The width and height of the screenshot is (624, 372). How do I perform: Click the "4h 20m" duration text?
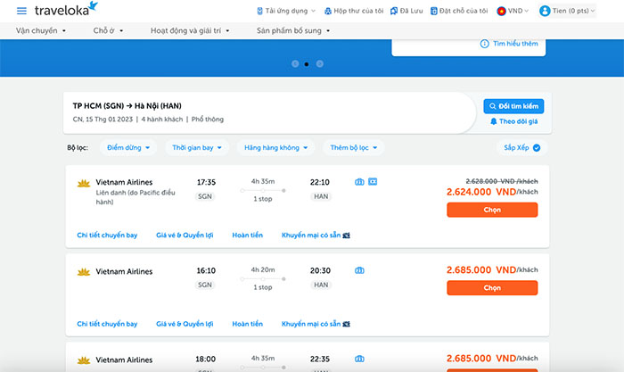263,269
